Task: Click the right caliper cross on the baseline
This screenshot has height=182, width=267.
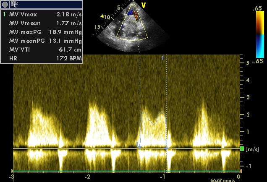Action: 167,148
